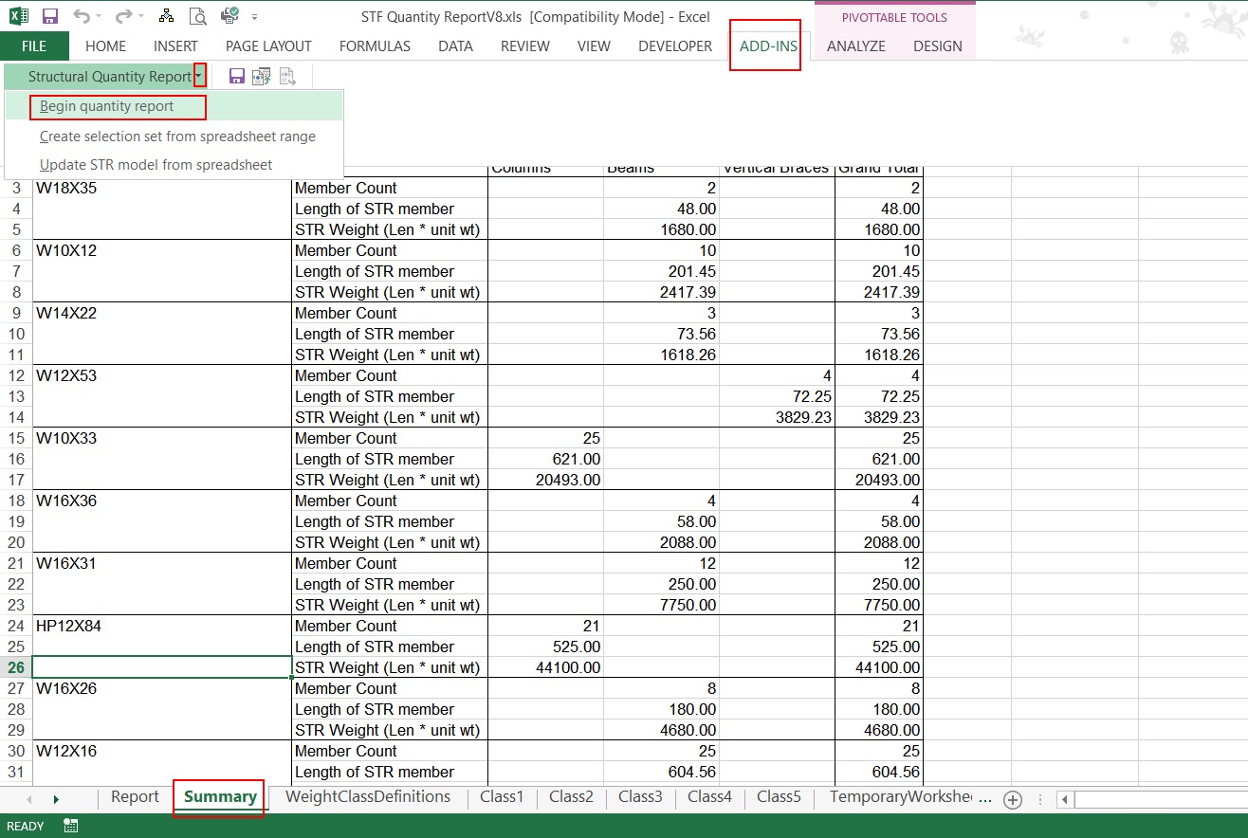Choose Create selection set from spreadsheet range
This screenshot has height=838, width=1248.
[x=174, y=137]
